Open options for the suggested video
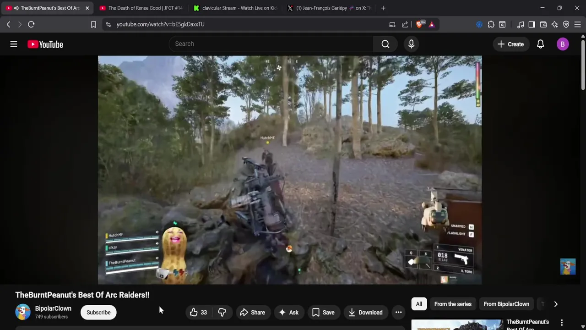 click(562, 323)
